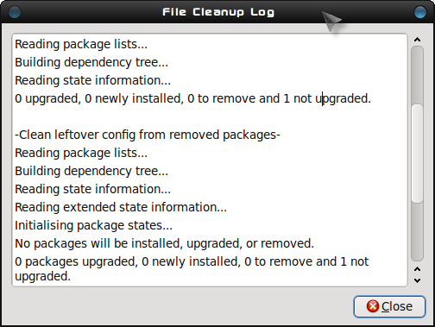This screenshot has width=435, height=327.
Task: Click the scrollbar up arrow at top
Action: (417, 40)
